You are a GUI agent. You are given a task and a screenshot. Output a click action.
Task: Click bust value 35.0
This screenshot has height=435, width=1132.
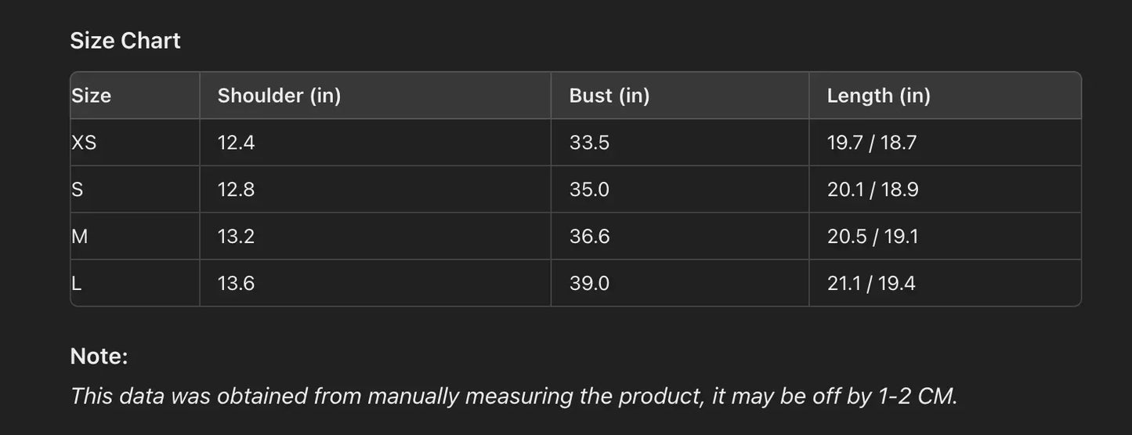click(589, 190)
